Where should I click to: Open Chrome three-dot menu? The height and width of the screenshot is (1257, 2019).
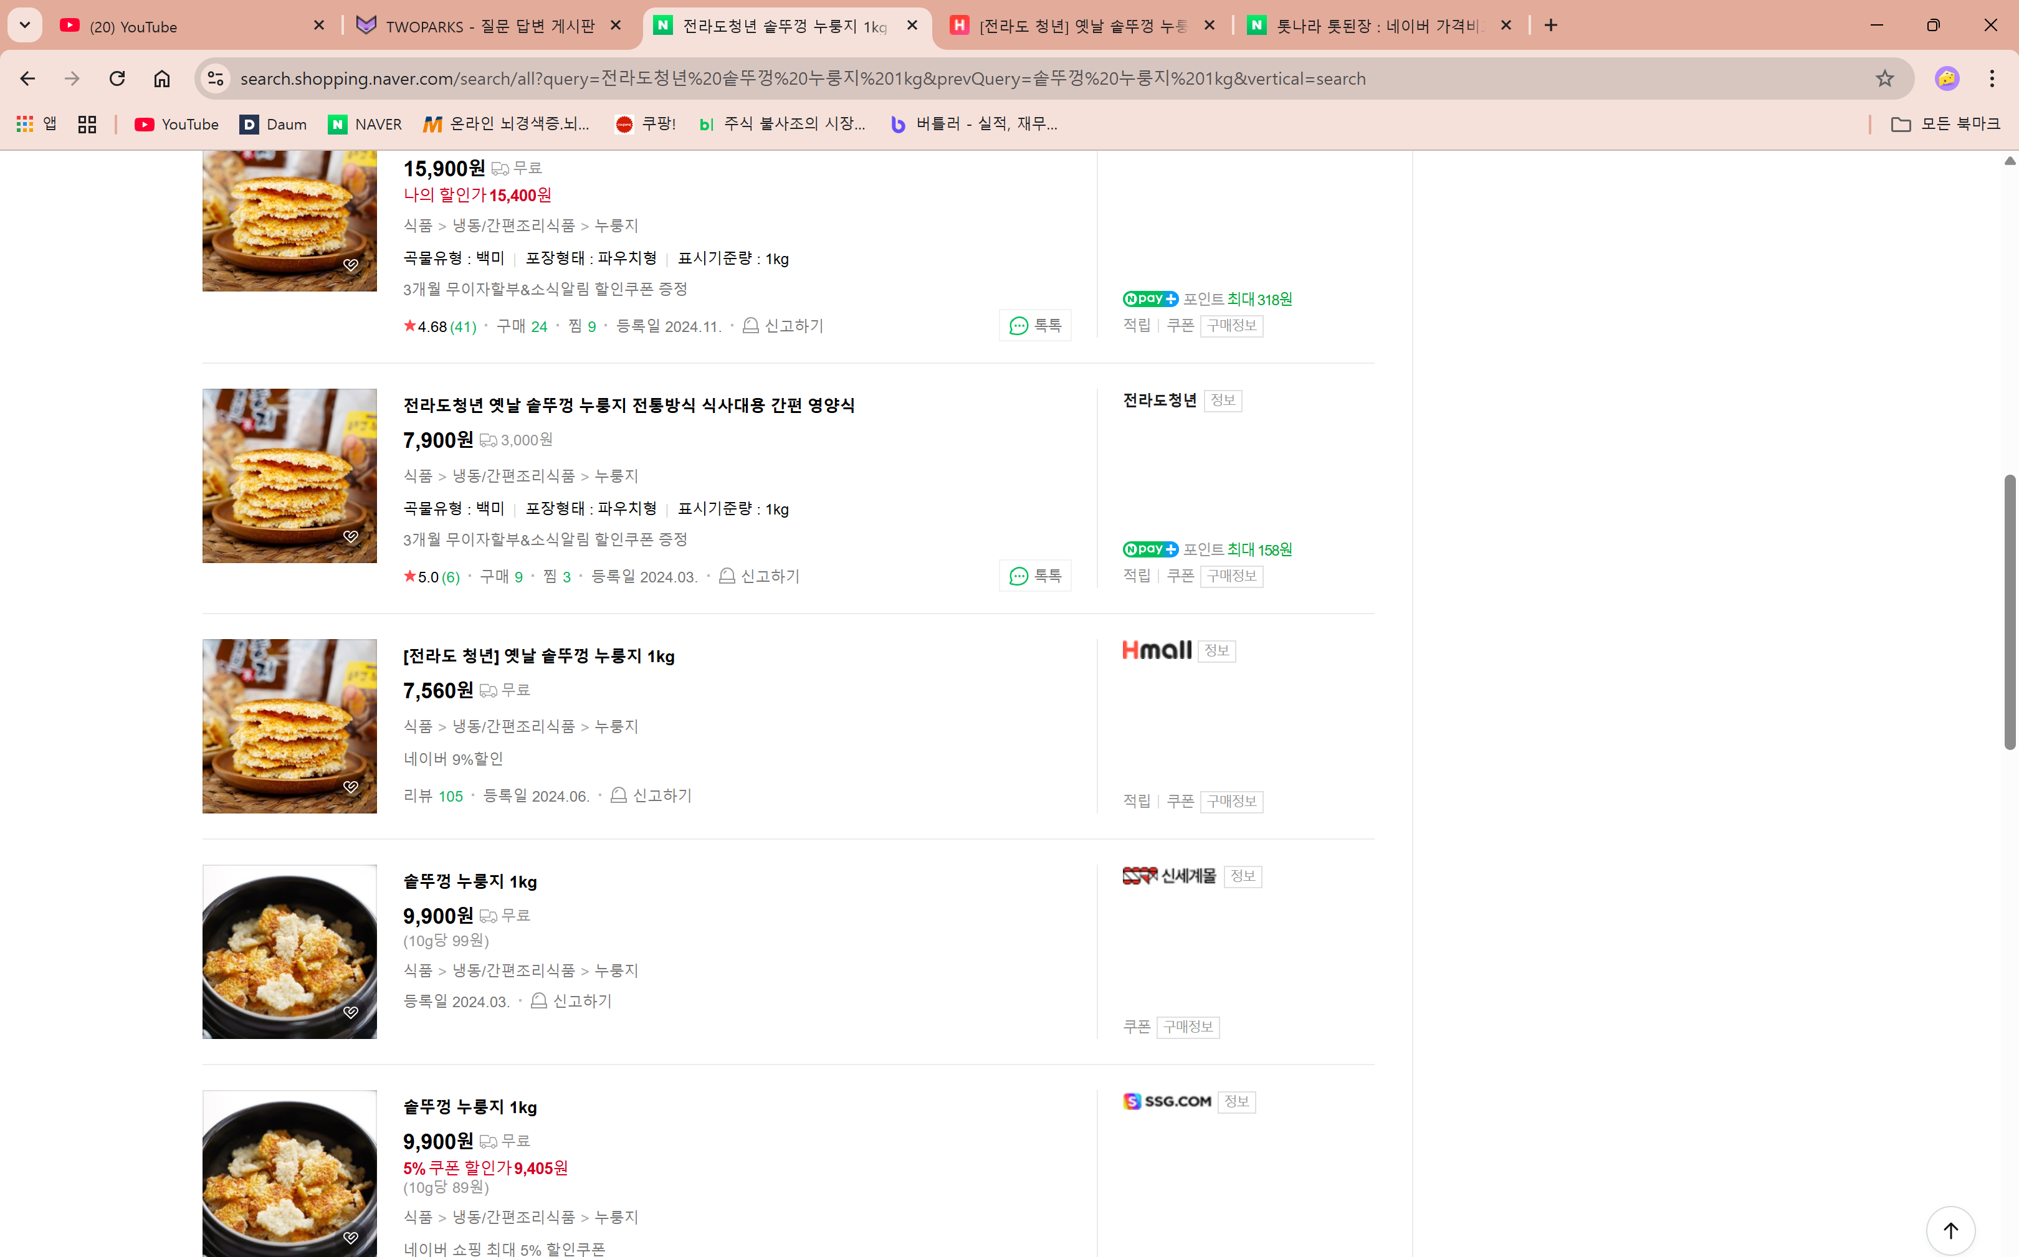1992,78
